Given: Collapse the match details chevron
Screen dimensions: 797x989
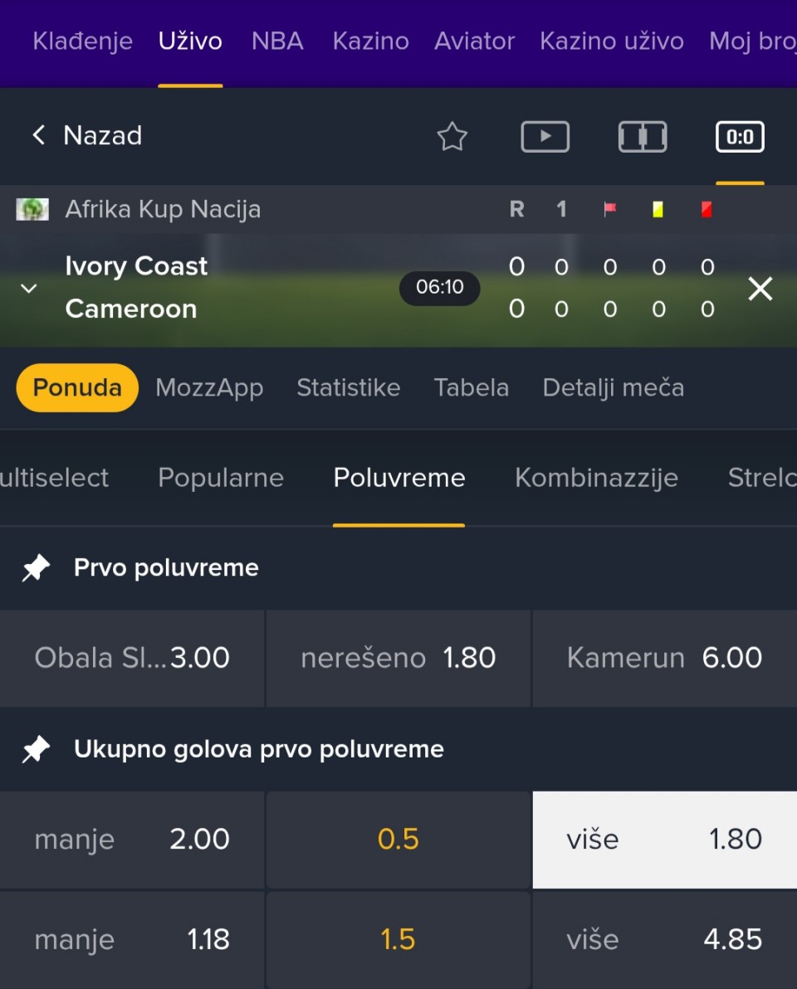Looking at the screenshot, I should pyautogui.click(x=29, y=289).
